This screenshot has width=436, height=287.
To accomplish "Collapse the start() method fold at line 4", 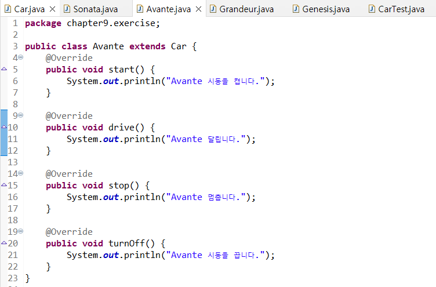I will 21,58.
